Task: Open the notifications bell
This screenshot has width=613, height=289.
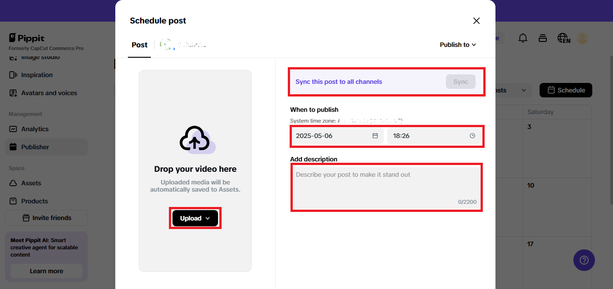Action: point(523,38)
